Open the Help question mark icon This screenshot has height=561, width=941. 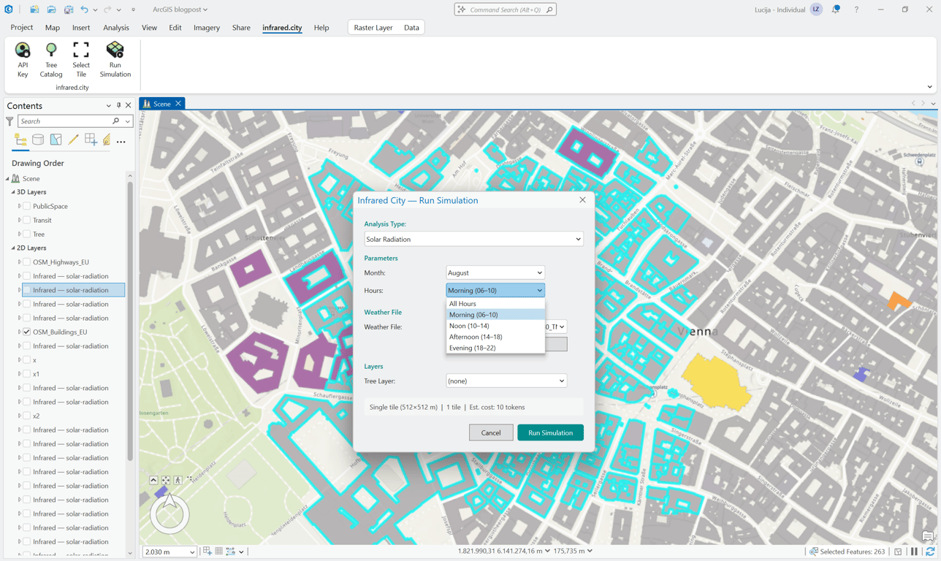(856, 9)
